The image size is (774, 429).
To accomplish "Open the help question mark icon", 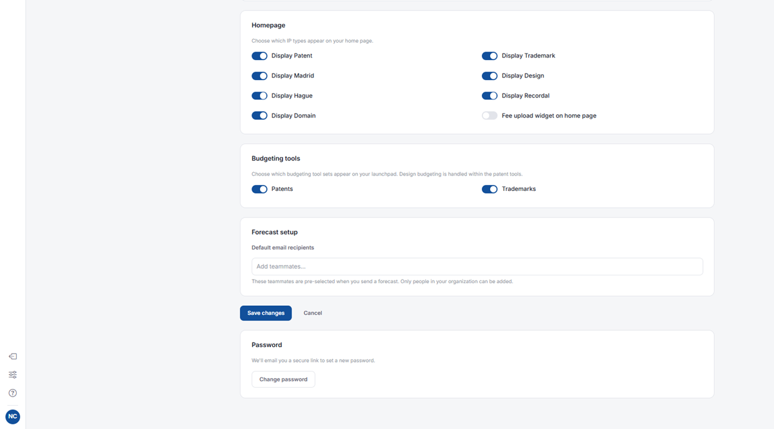I will point(12,393).
